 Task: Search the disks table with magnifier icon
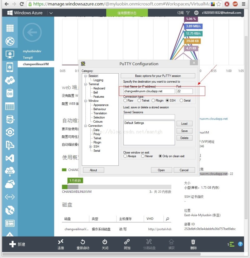[167, 219]
